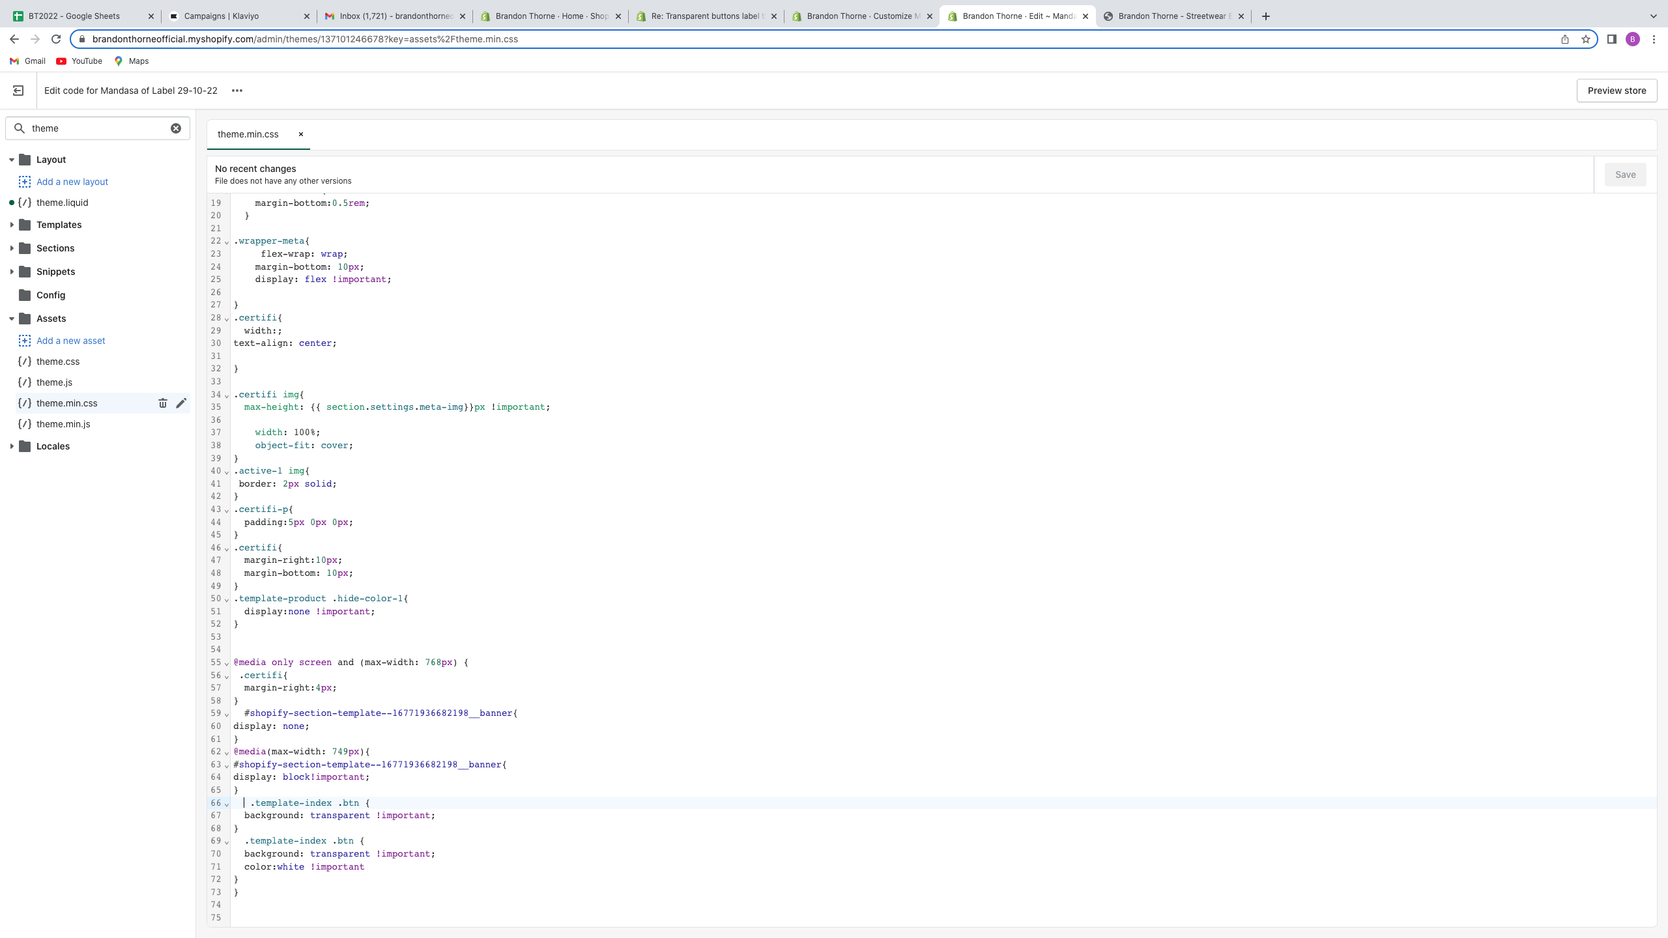Bookmark page with star icon
1668x938 pixels.
[1586, 39]
